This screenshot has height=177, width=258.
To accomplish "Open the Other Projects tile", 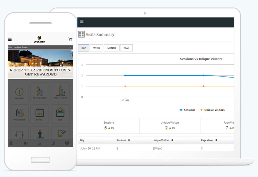I will click(x=60, y=92).
